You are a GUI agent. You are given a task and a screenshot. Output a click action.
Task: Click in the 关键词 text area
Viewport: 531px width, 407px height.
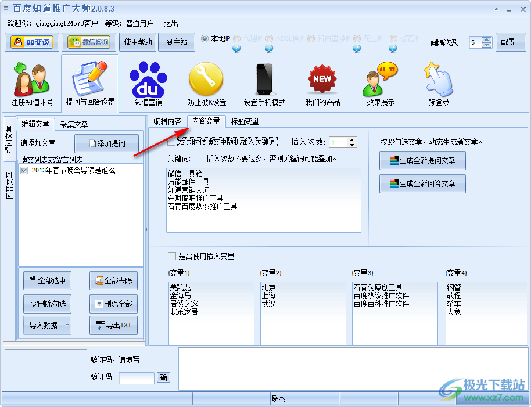point(264,200)
